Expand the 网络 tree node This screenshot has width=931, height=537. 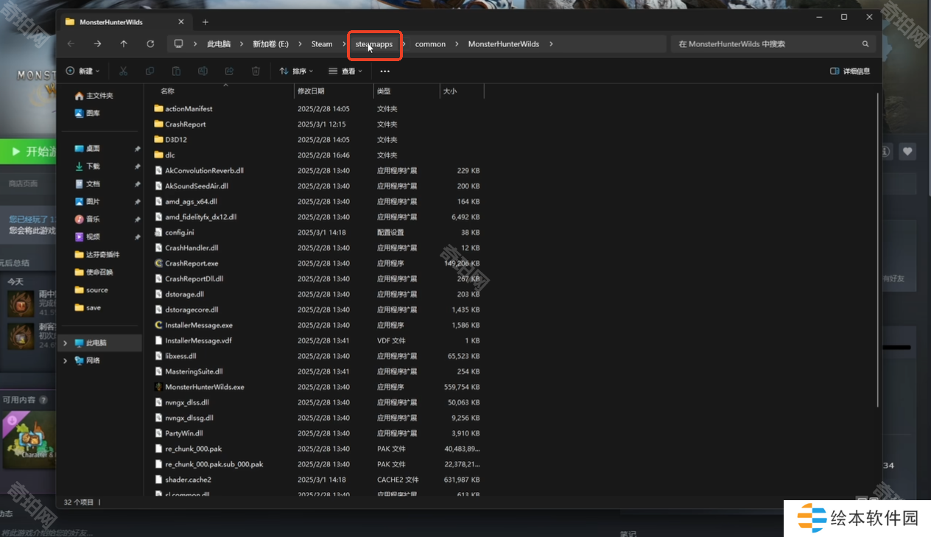(65, 361)
